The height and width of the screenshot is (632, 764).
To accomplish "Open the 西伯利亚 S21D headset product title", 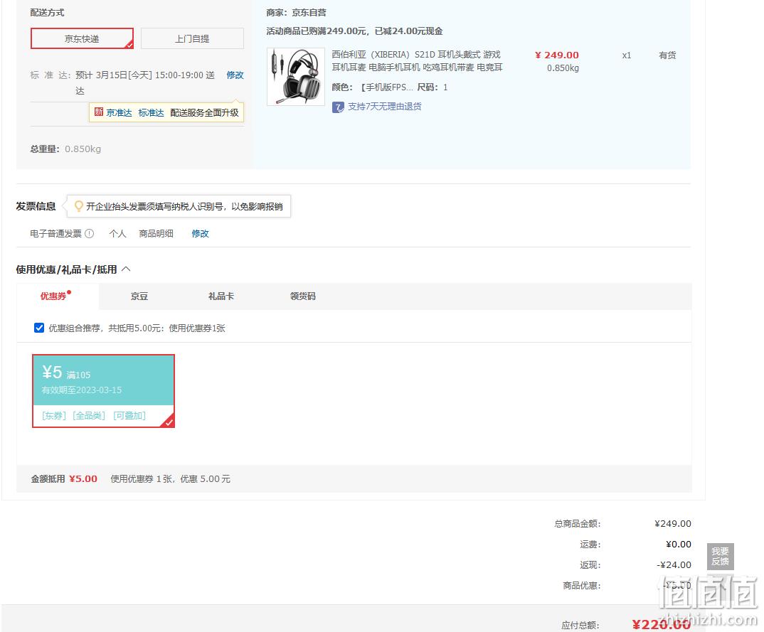I will click(417, 61).
